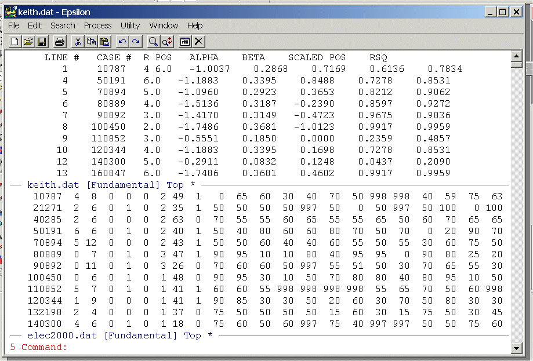
Task: Paste using the clipboard icon
Action: [x=104, y=41]
